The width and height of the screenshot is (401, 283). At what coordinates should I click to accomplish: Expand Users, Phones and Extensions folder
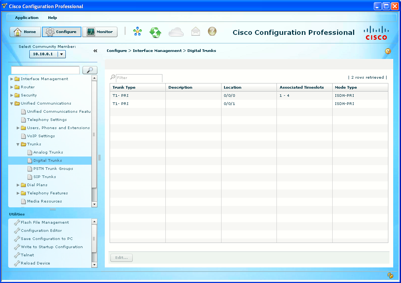pos(18,128)
